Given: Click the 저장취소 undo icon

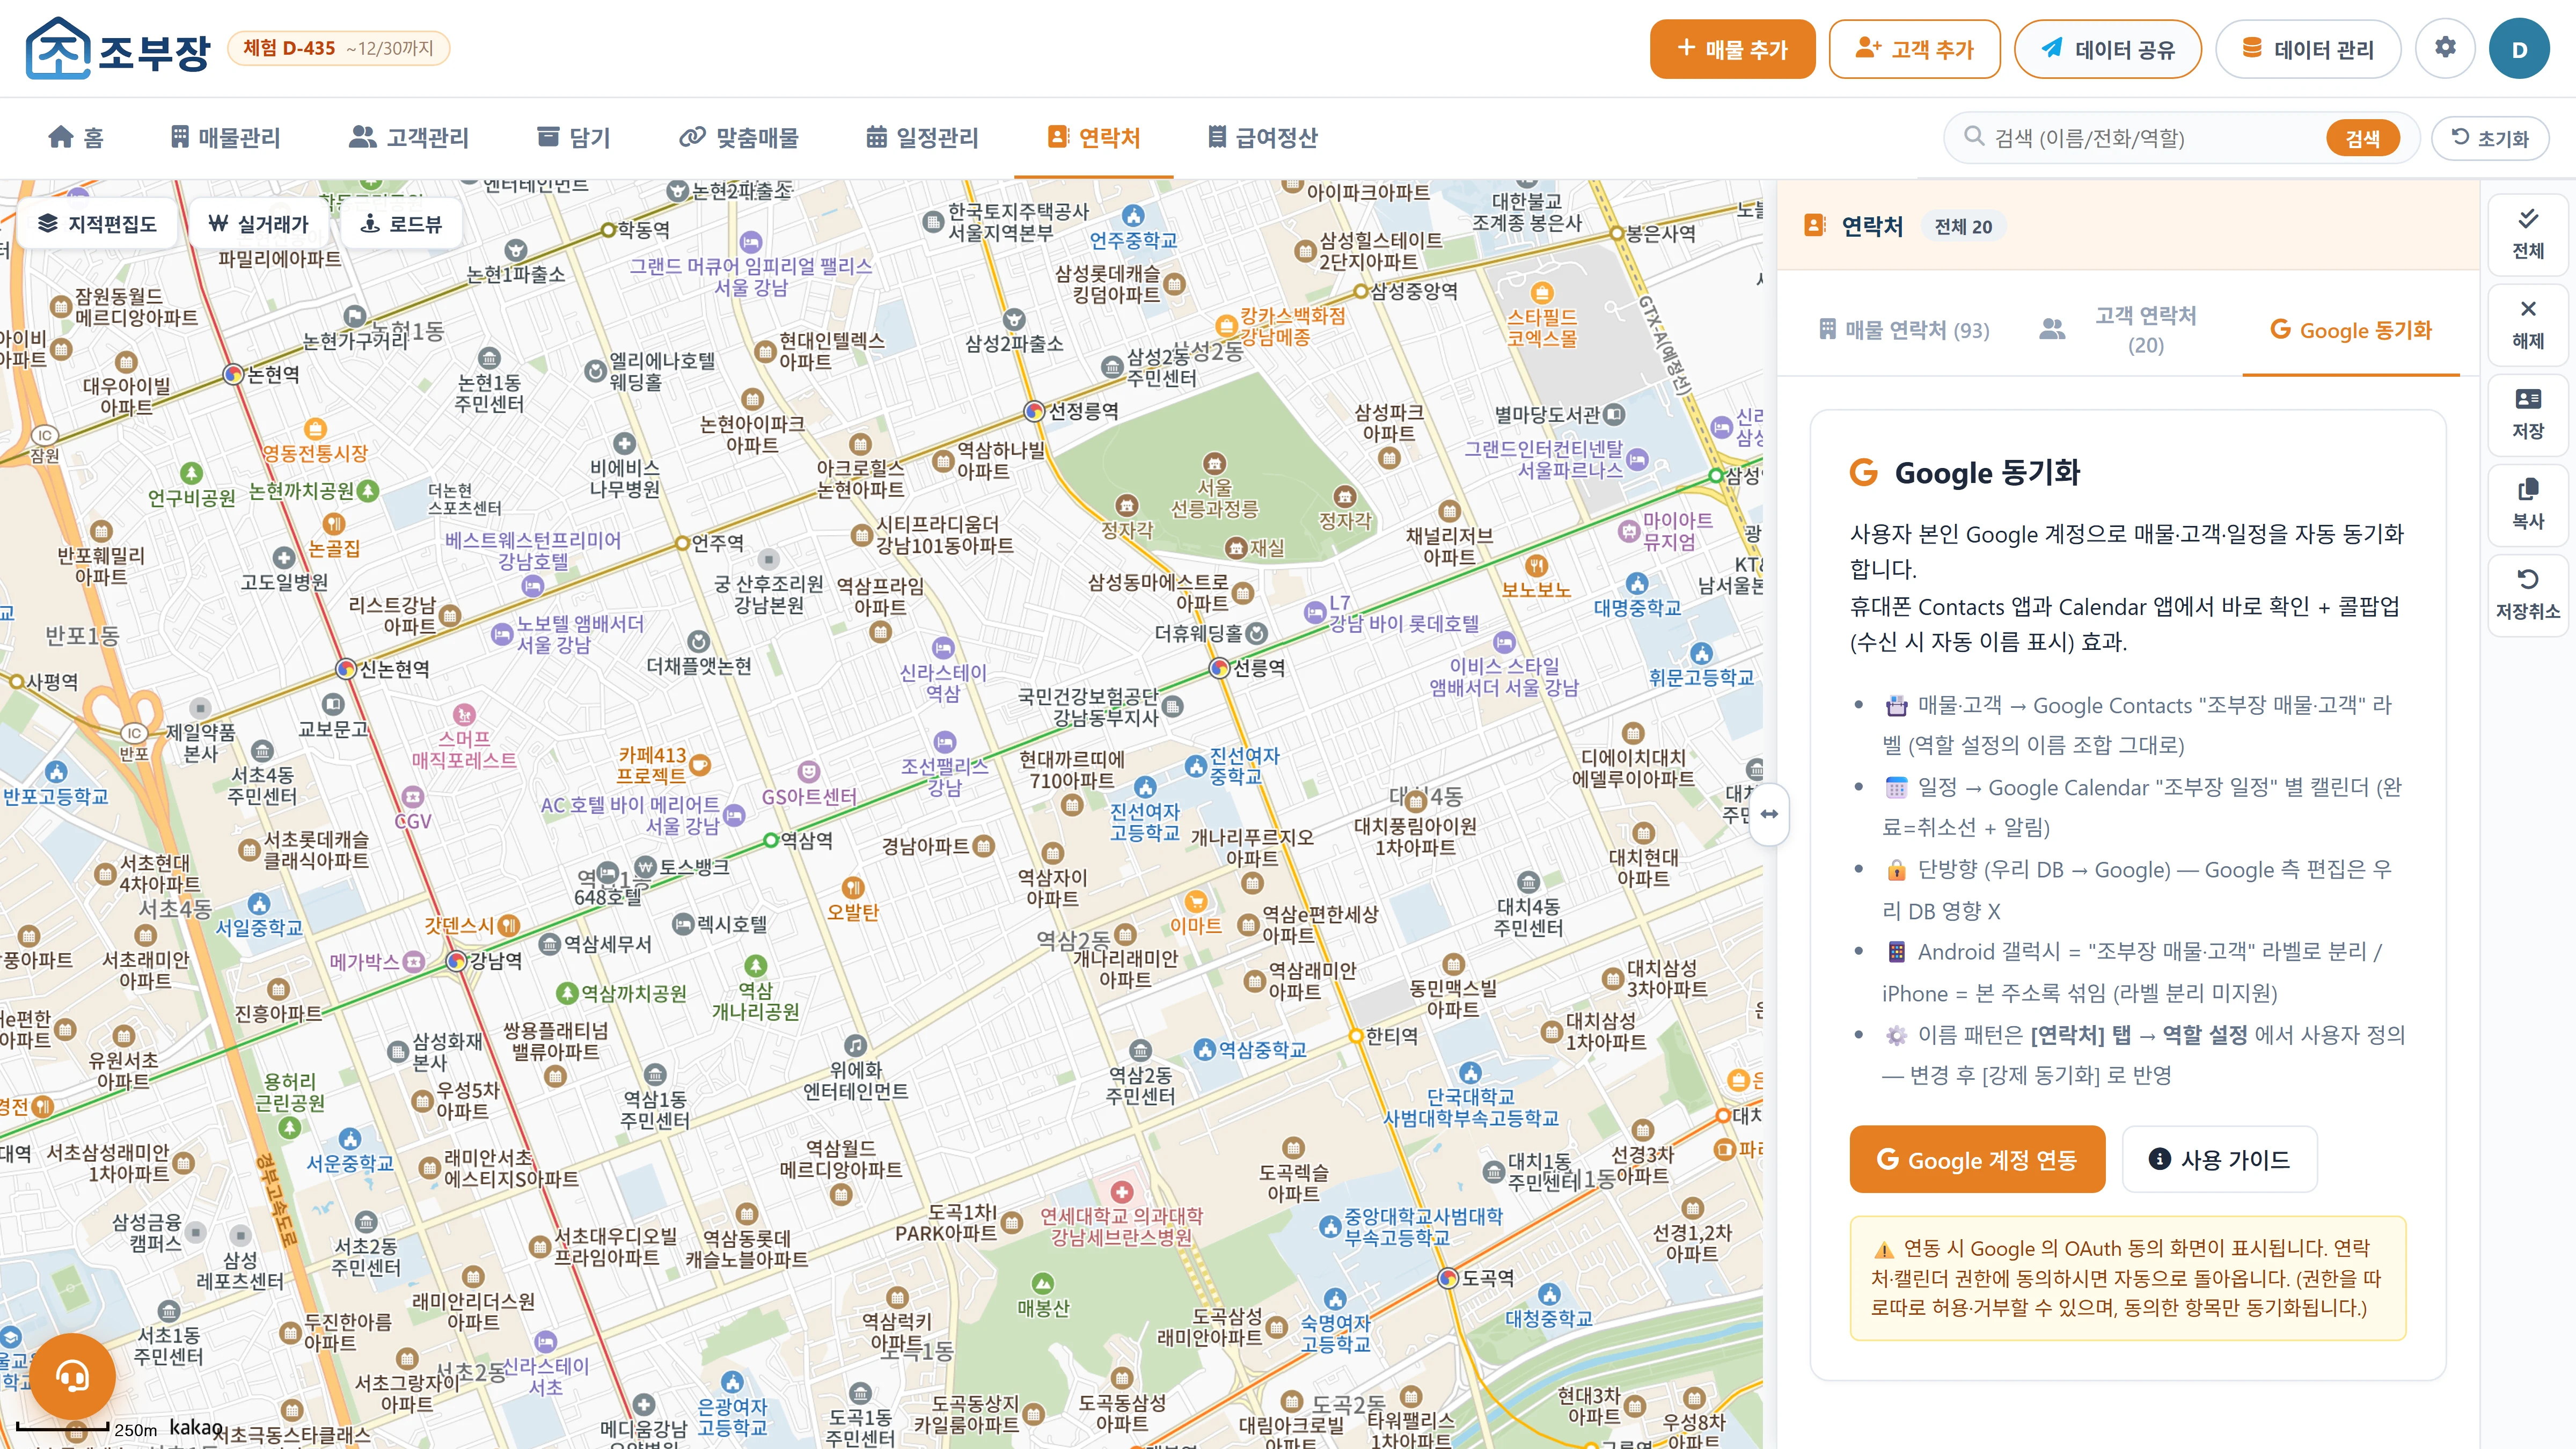Looking at the screenshot, I should [2527, 594].
